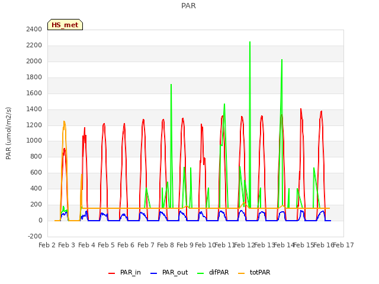Click the Feb 10 x-axis label
Screen dimensions: 379x284
[205, 245]
